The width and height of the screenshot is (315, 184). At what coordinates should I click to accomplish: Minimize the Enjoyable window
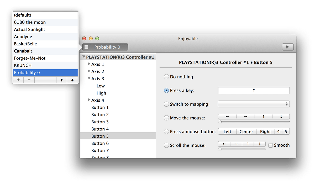(91, 38)
